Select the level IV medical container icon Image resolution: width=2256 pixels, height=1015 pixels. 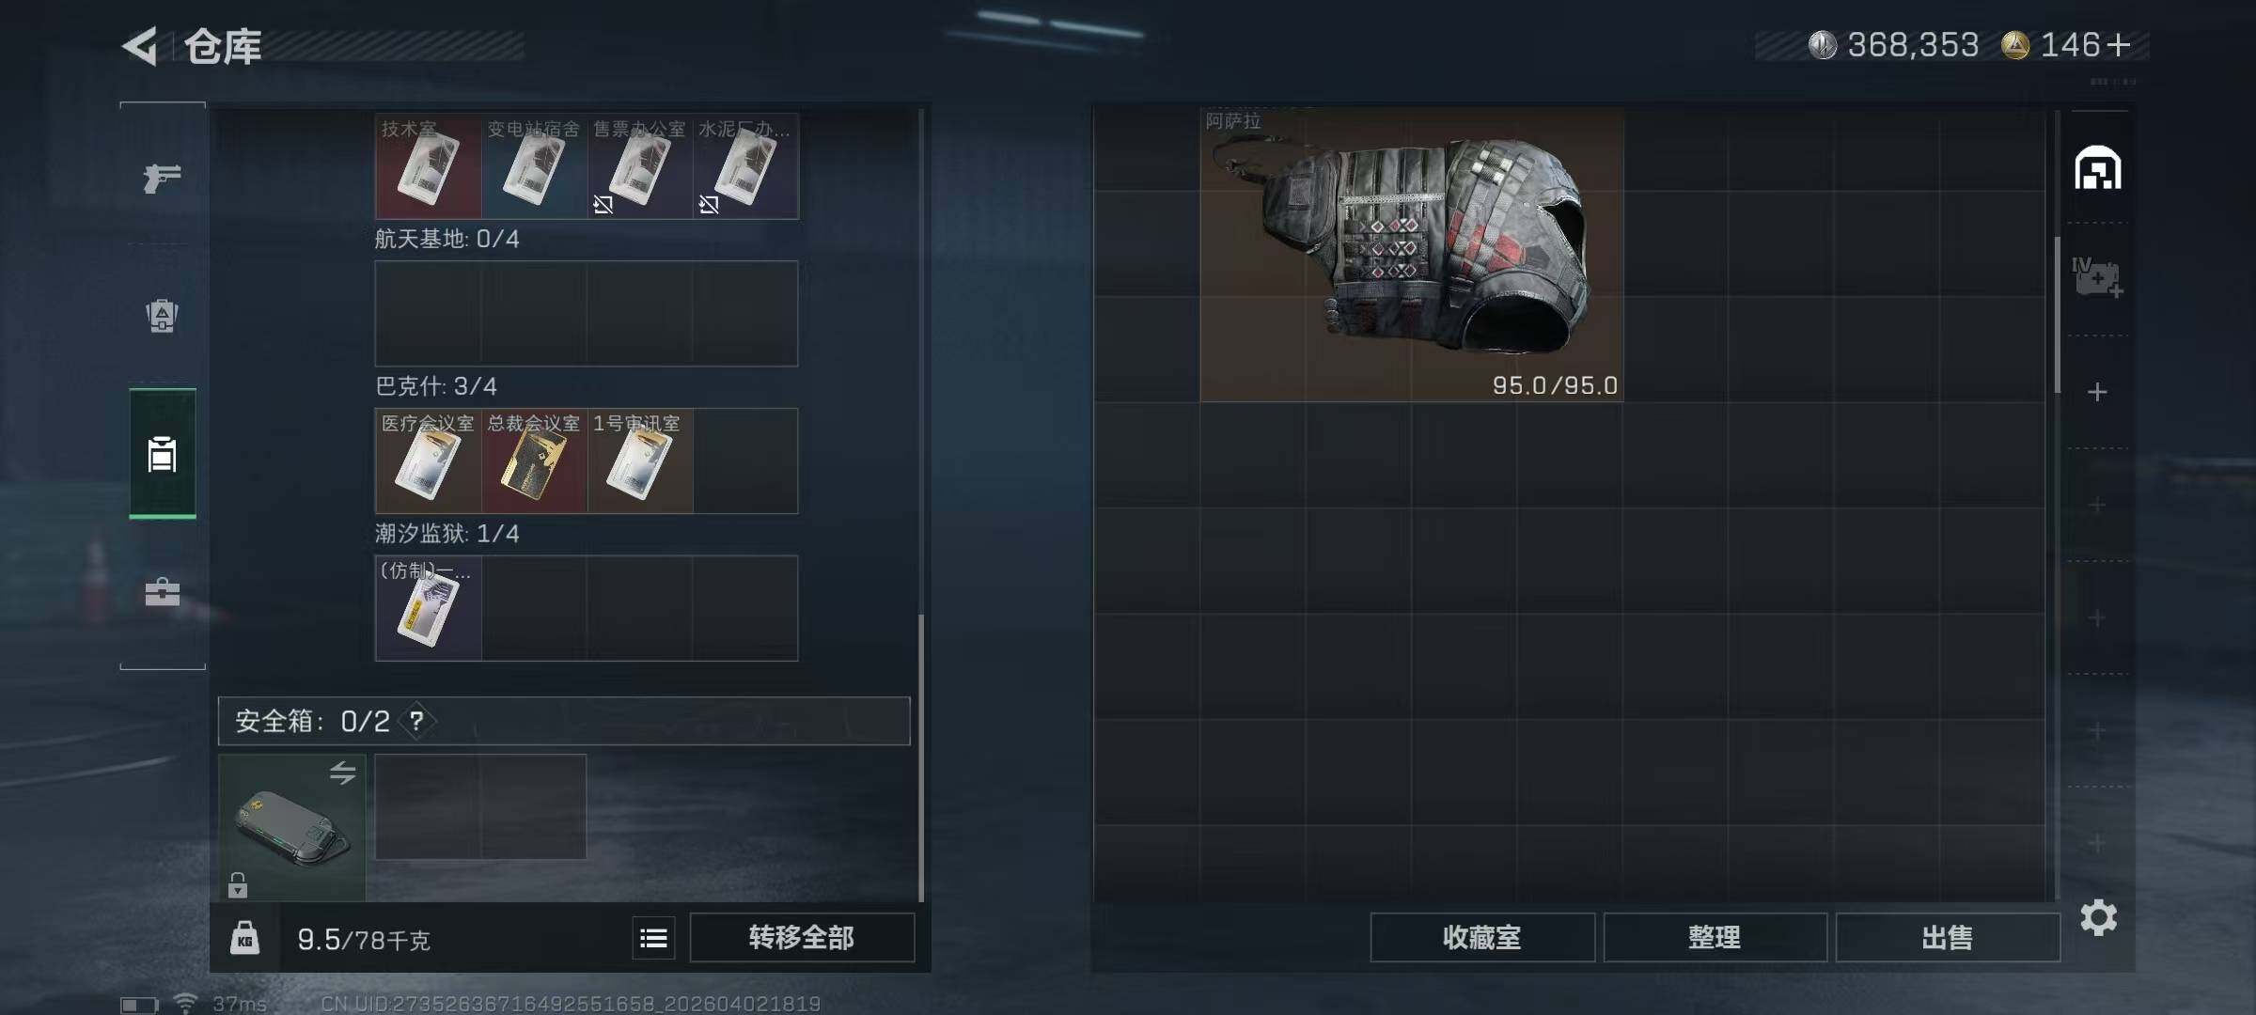coord(2097,278)
